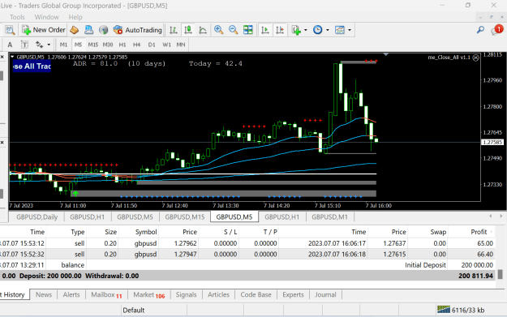Switch timeframe to W1
The image size is (507, 317).
point(166,45)
